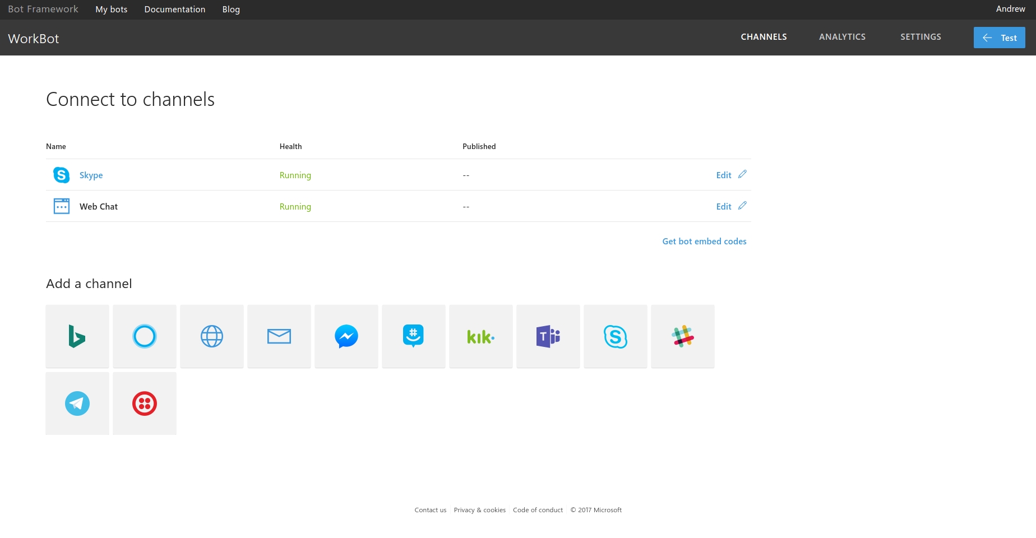Click the Health column header

(x=290, y=146)
